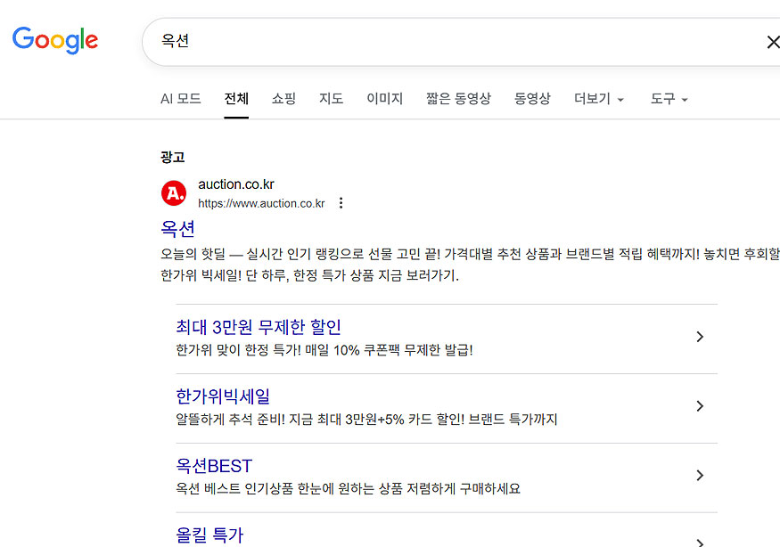The height and width of the screenshot is (547, 780).
Task: Open the 도구 dropdown
Action: [669, 99]
